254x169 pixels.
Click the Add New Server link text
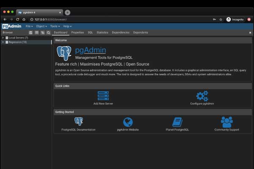tap(103, 104)
